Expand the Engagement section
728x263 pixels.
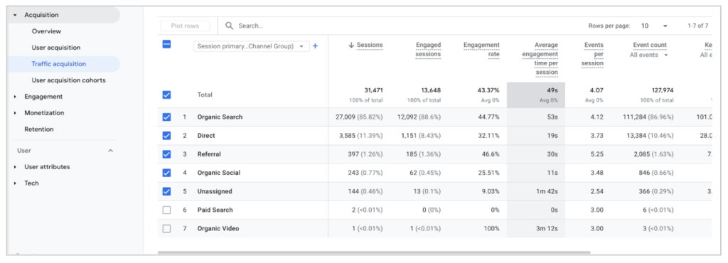tap(15, 97)
